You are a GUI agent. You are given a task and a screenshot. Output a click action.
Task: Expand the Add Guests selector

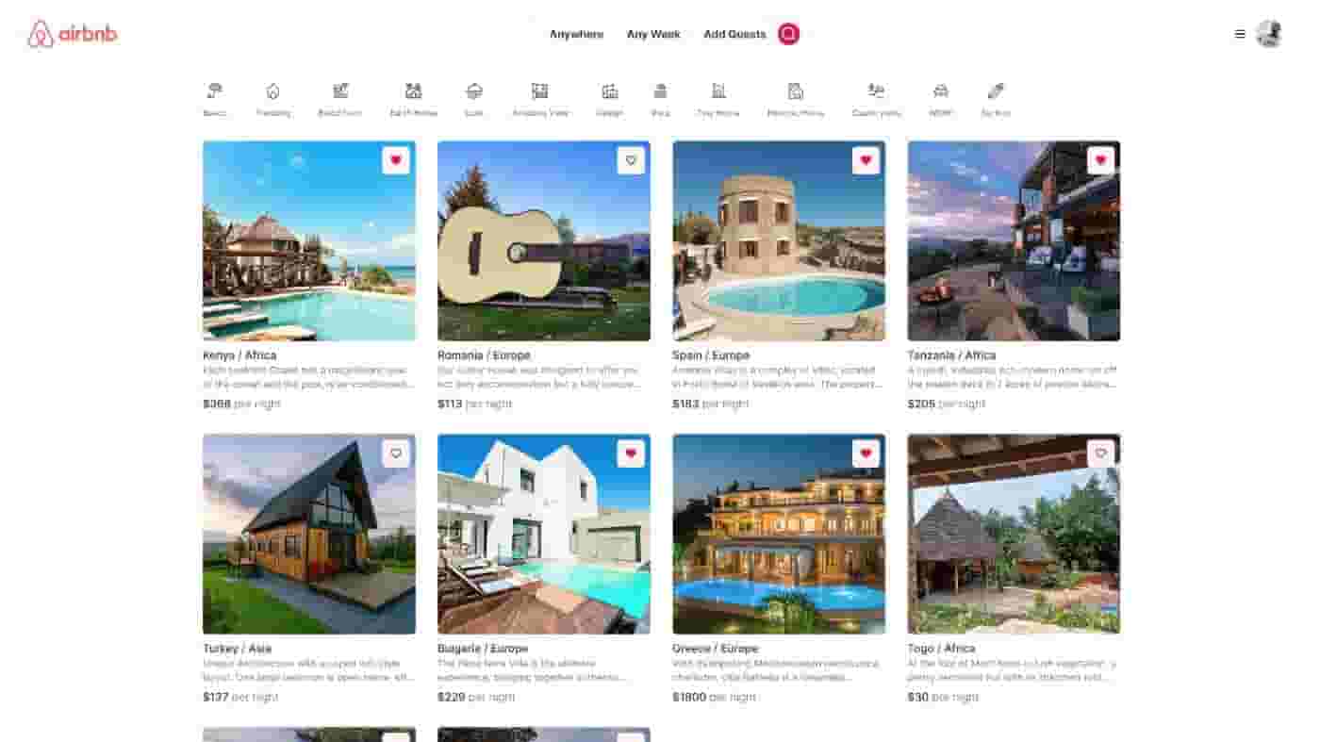[734, 34]
